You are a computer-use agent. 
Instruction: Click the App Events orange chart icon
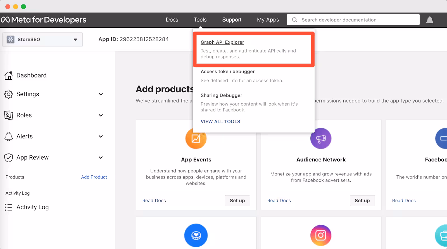(x=196, y=138)
